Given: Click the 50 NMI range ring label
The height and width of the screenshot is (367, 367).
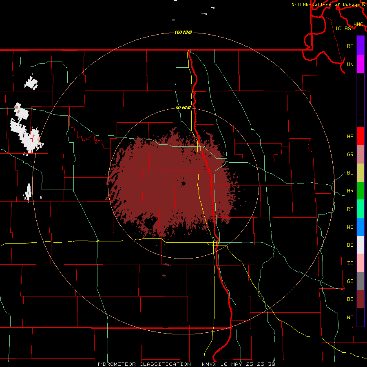Looking at the screenshot, I should (183, 108).
